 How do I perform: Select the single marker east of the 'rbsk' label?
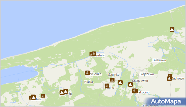point(43,96)
